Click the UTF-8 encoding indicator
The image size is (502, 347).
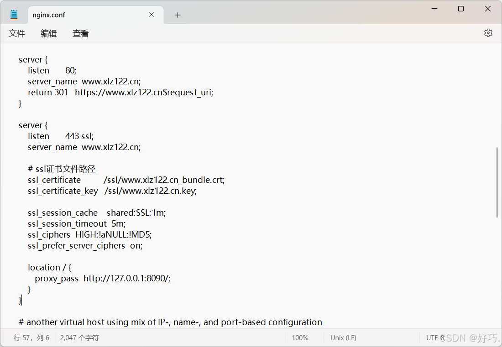pyautogui.click(x=435, y=338)
